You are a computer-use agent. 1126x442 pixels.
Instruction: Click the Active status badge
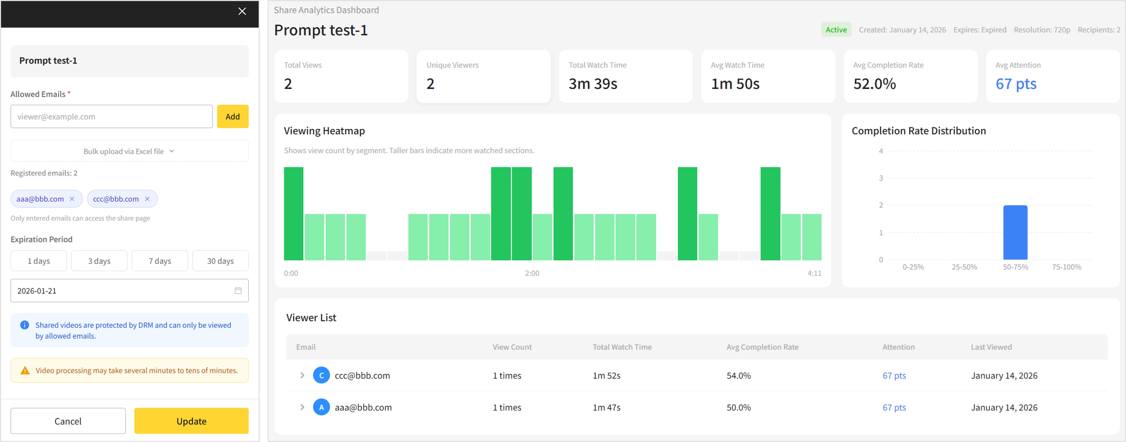coord(836,29)
